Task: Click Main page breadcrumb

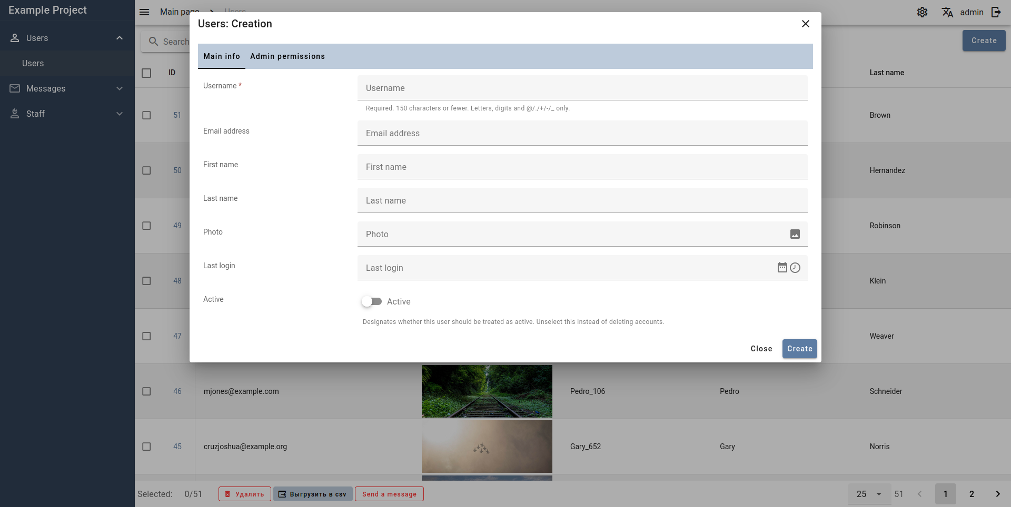Action: (180, 12)
